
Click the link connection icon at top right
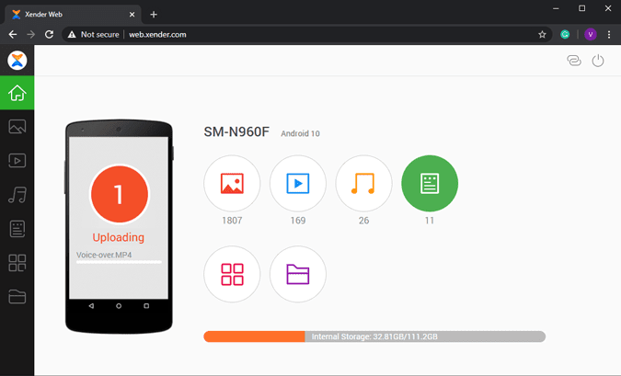[574, 61]
